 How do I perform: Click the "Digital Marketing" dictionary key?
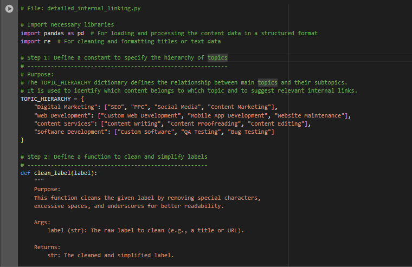pyautogui.click(x=66, y=107)
